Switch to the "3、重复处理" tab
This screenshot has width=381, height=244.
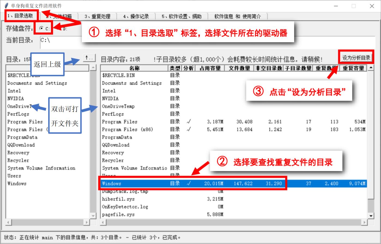(97, 16)
